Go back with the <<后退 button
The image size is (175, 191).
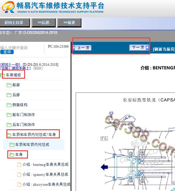(43, 23)
